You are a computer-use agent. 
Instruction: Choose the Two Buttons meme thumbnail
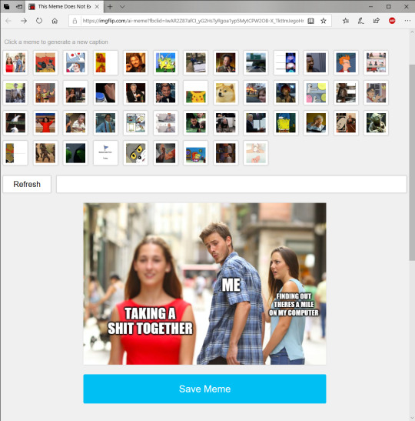(75, 62)
